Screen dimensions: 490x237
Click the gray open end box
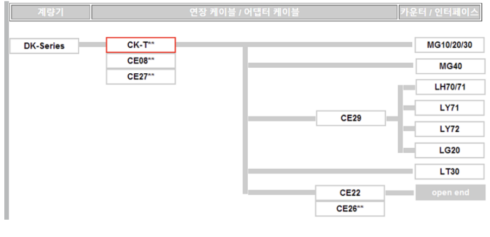[450, 193]
